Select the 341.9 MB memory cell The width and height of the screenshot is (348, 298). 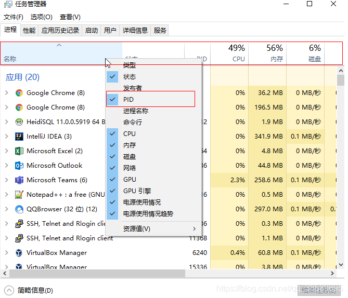click(268, 137)
